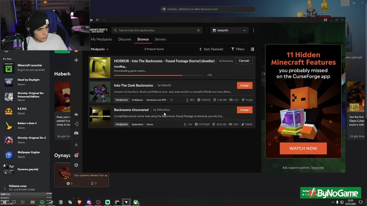Open Minecraft Launcher in the game list
The width and height of the screenshot is (367, 206).
(x=25, y=68)
